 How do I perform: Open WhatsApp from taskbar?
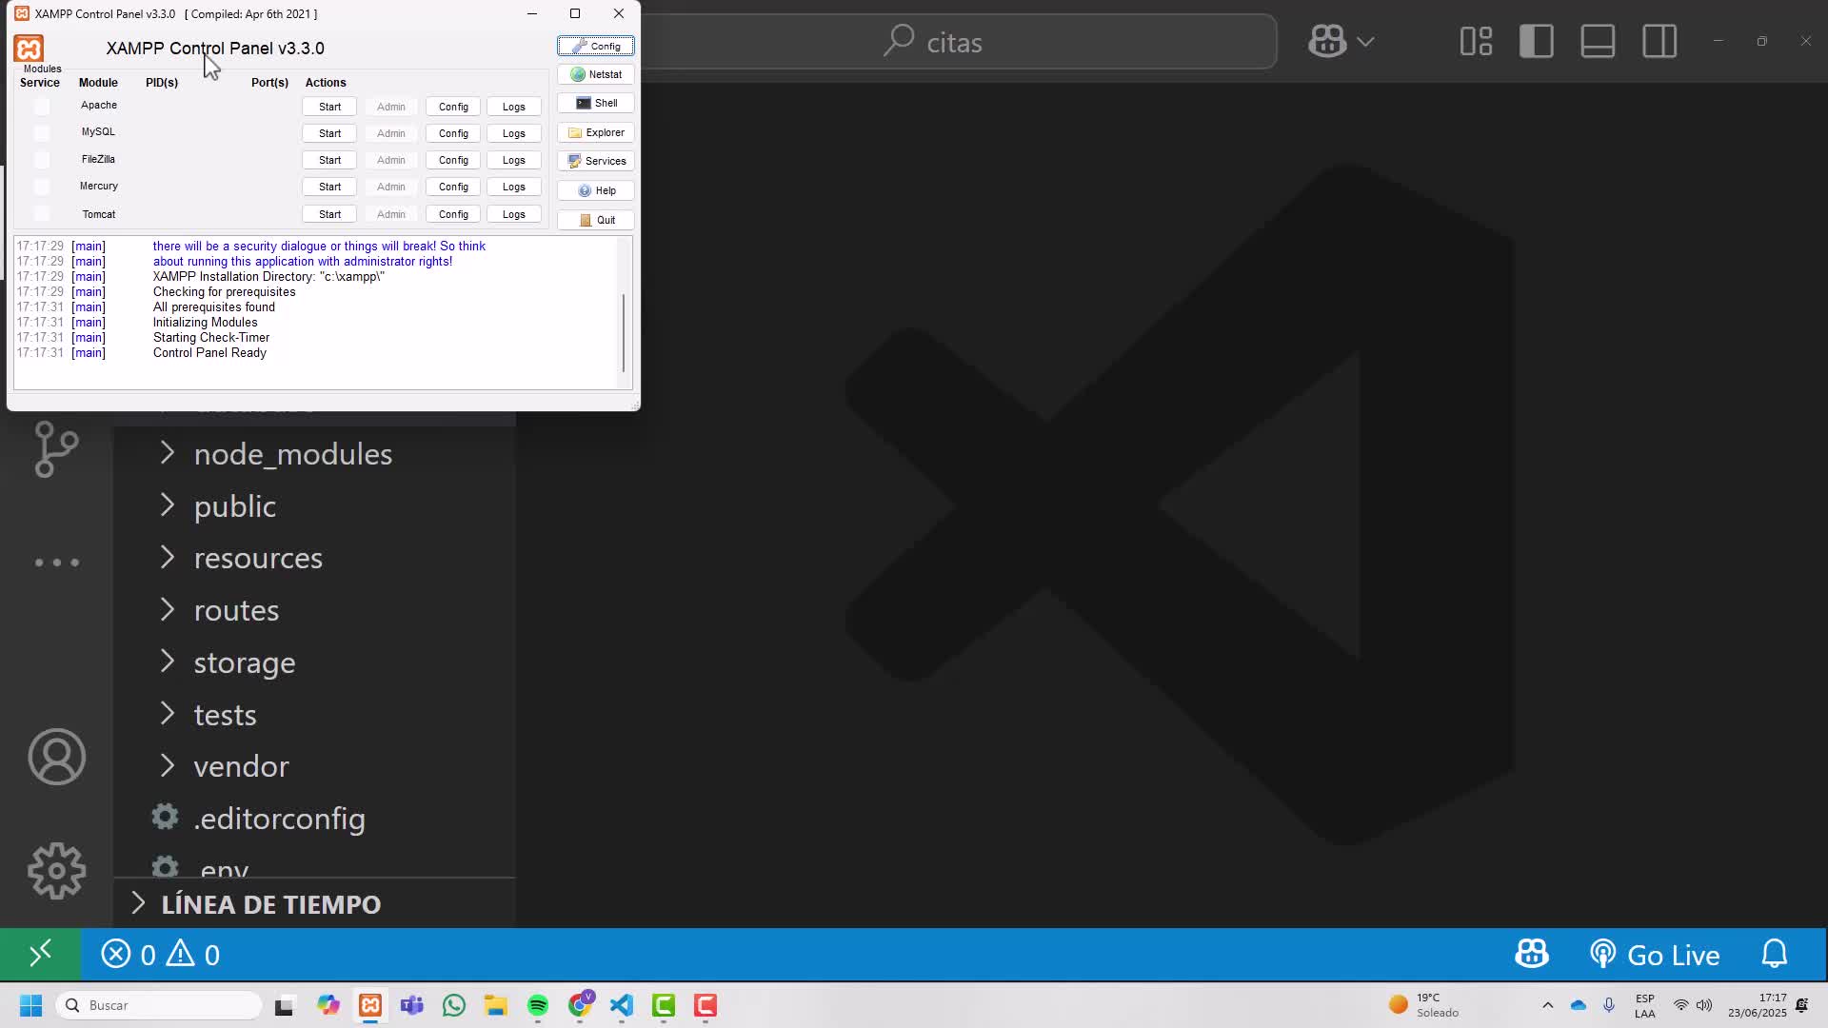(454, 1005)
